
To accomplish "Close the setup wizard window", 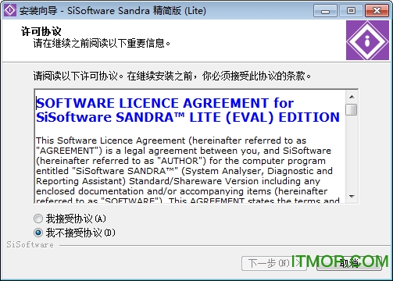I will coord(377,11).
